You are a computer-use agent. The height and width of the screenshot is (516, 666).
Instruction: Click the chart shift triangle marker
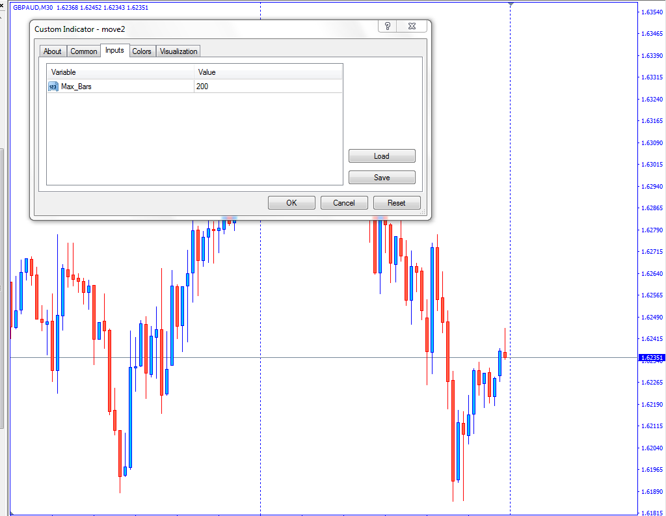[x=511, y=5]
